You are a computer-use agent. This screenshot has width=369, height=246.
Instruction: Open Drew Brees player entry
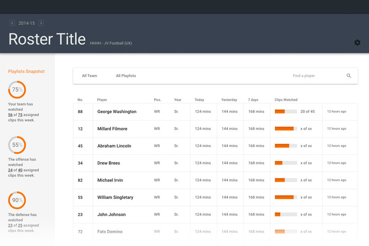pos(108,163)
